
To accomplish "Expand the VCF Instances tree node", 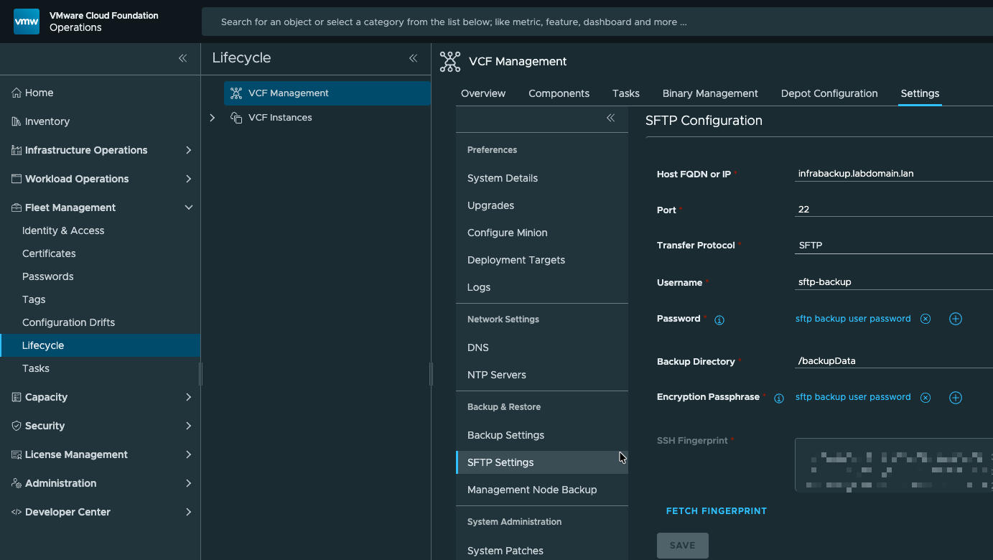I will pos(213,118).
